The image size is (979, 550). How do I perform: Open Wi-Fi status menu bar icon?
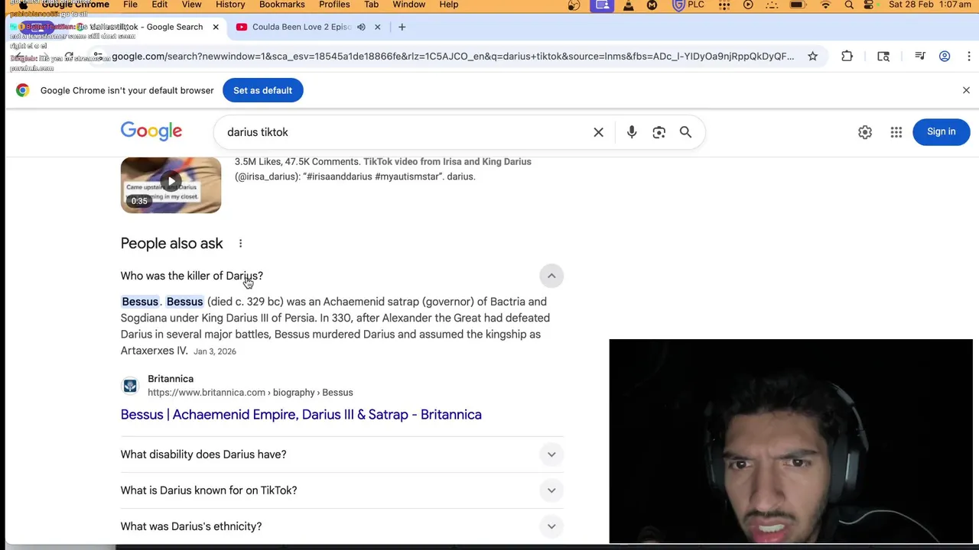tap(825, 5)
